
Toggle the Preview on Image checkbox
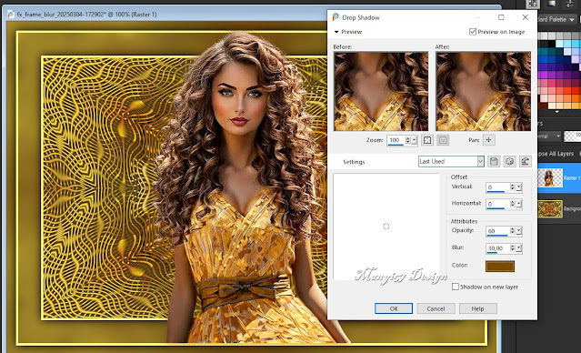click(x=473, y=32)
